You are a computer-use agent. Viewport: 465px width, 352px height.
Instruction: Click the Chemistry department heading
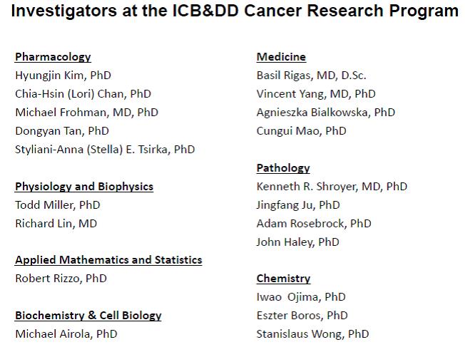283,279
